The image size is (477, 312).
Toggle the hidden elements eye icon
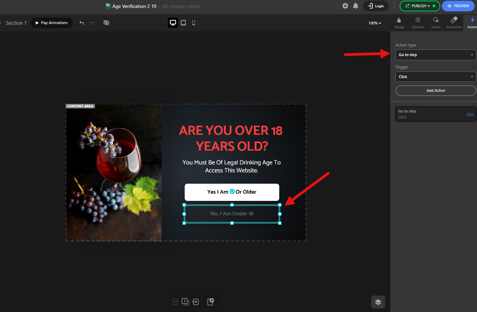(x=106, y=23)
